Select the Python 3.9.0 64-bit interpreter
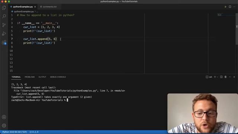The height and width of the screenshot is (134, 238). pos(15,132)
